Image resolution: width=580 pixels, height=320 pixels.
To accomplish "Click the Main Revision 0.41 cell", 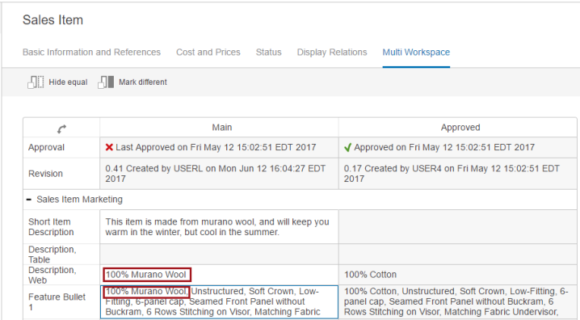I will click(220, 174).
